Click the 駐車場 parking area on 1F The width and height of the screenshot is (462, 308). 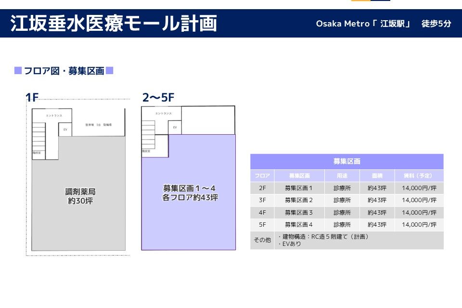click(98, 124)
